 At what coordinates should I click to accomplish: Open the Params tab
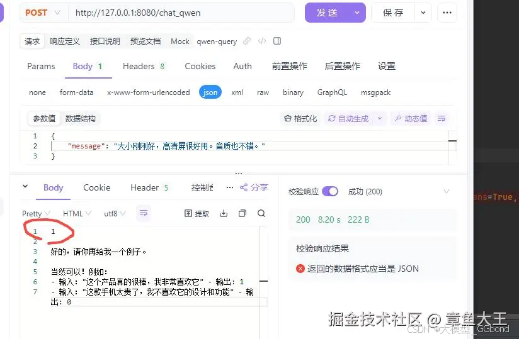[41, 66]
